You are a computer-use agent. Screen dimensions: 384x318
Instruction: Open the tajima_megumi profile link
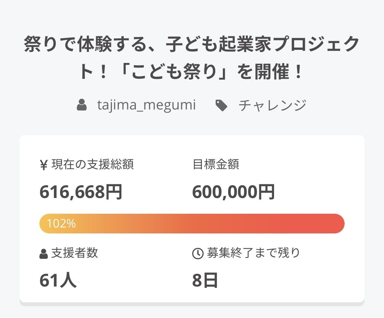pos(146,105)
